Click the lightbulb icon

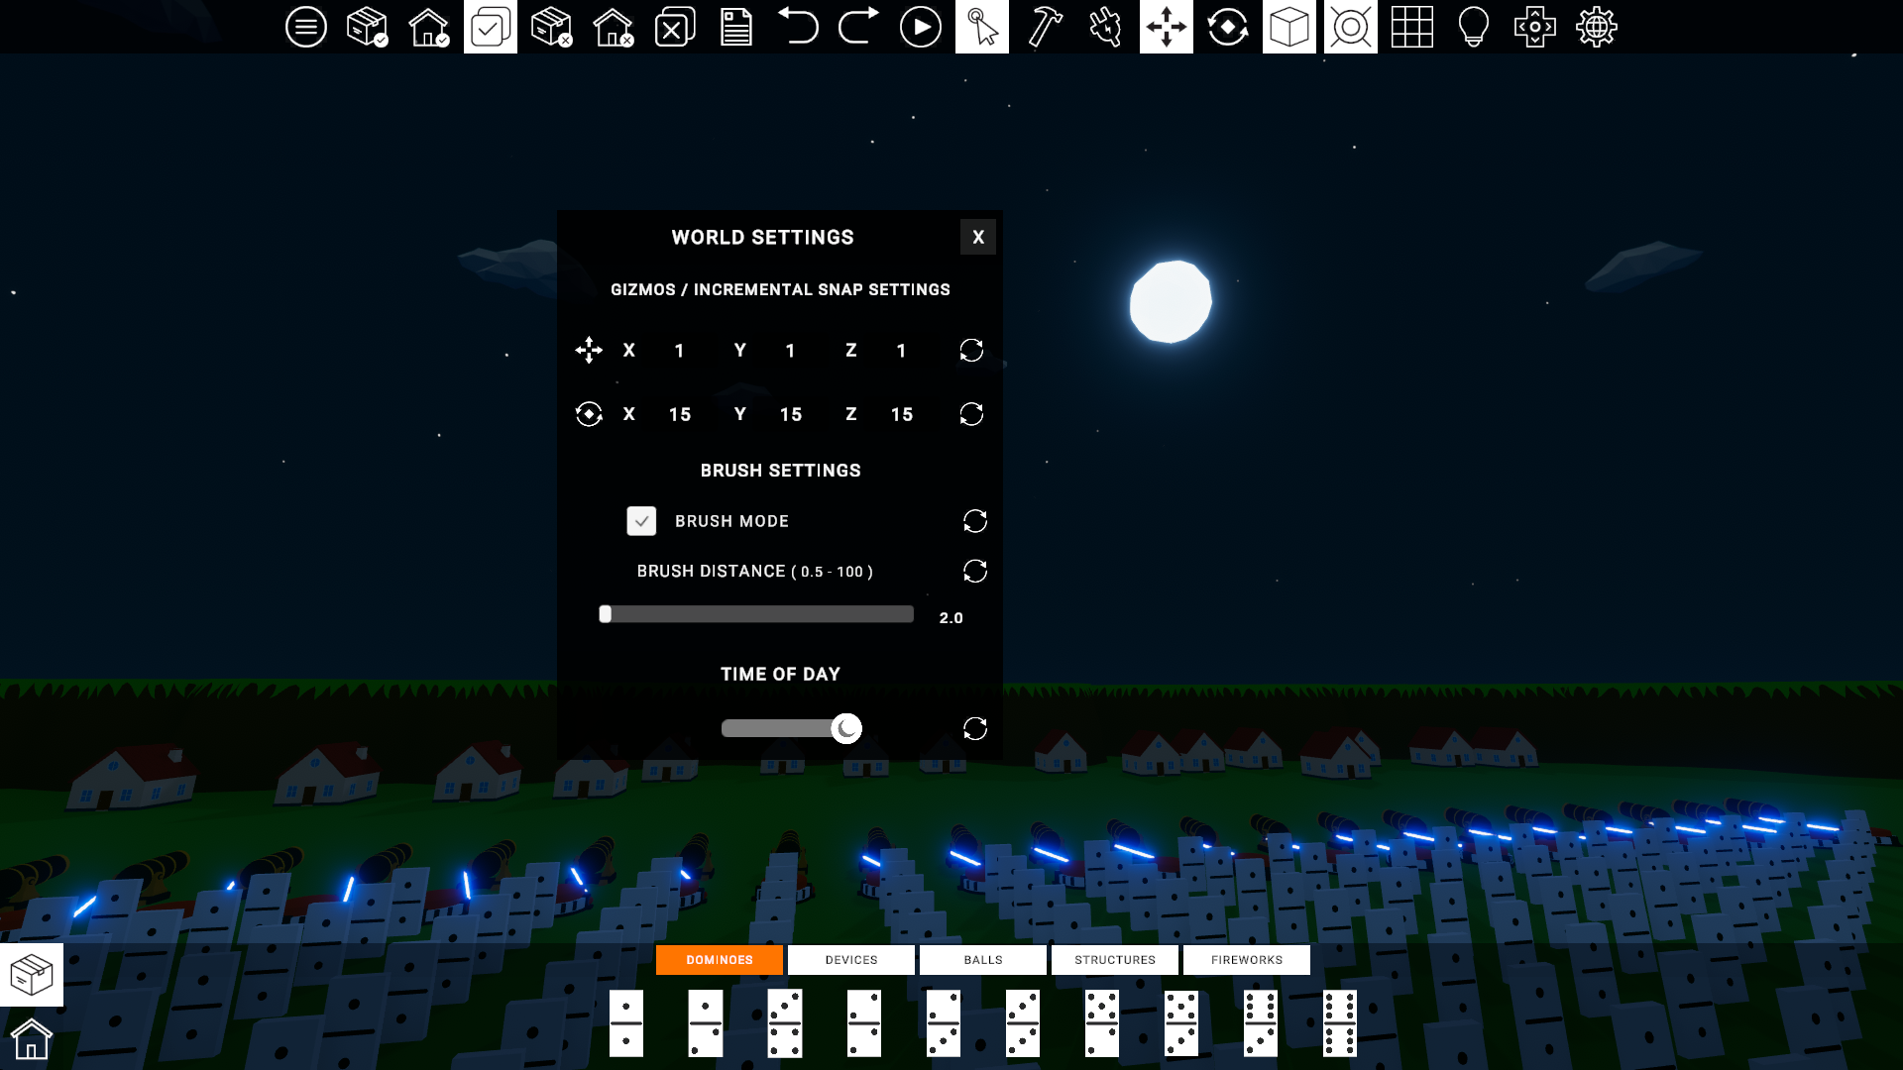click(x=1473, y=27)
